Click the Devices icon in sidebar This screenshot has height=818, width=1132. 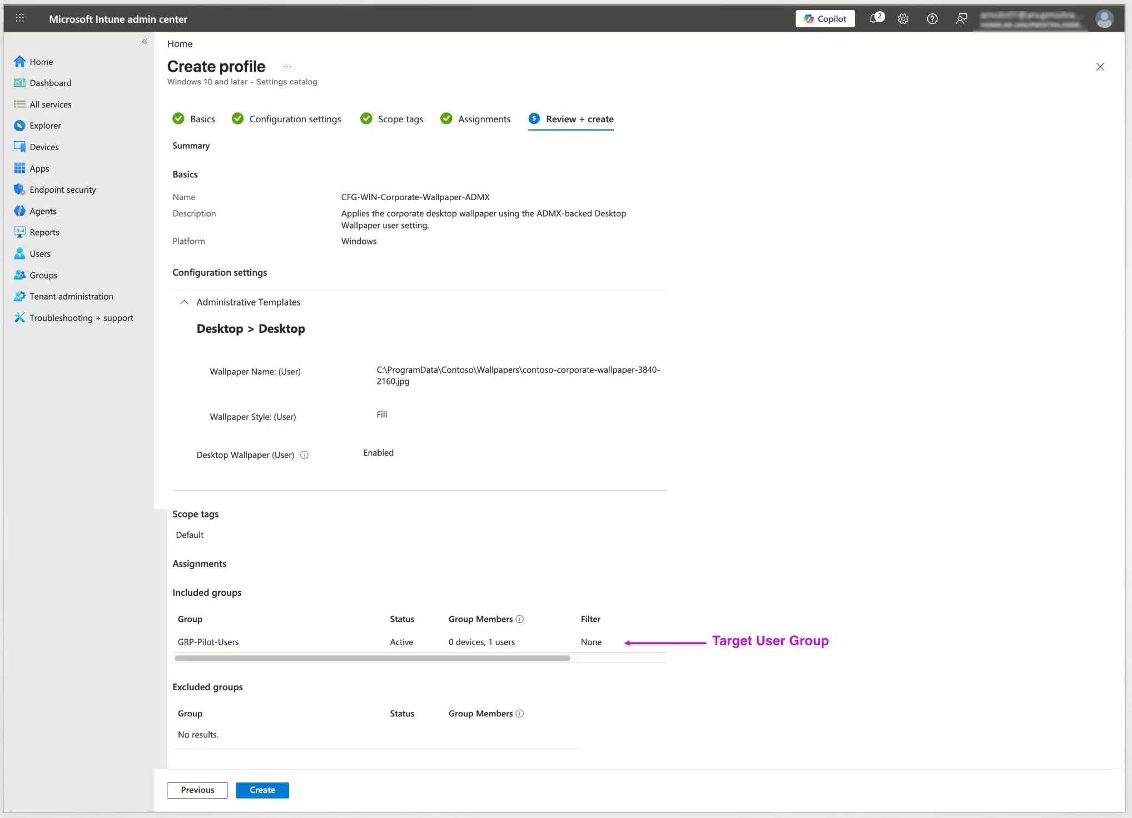click(x=19, y=147)
